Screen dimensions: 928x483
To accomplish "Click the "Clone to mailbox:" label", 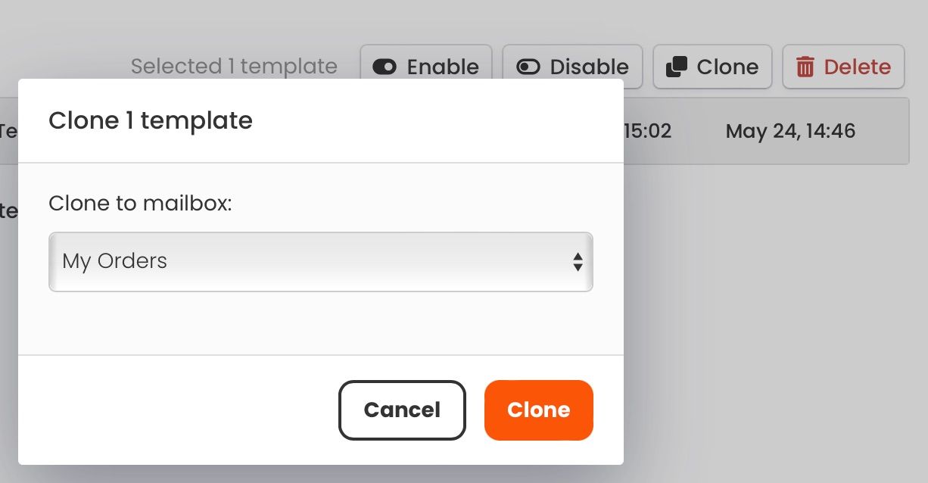I will point(139,203).
